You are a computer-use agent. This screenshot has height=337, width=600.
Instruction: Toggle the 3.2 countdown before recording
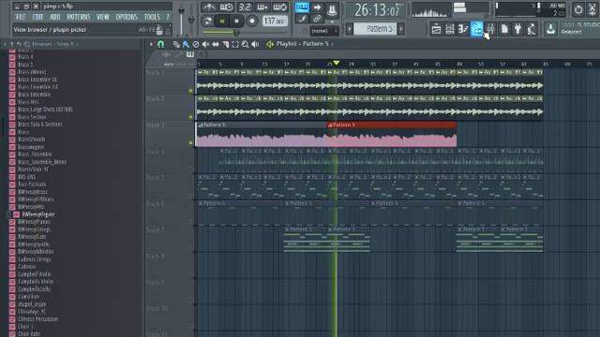[x=244, y=7]
